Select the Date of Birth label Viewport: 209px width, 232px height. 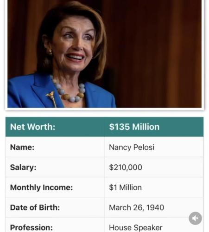pos(35,207)
